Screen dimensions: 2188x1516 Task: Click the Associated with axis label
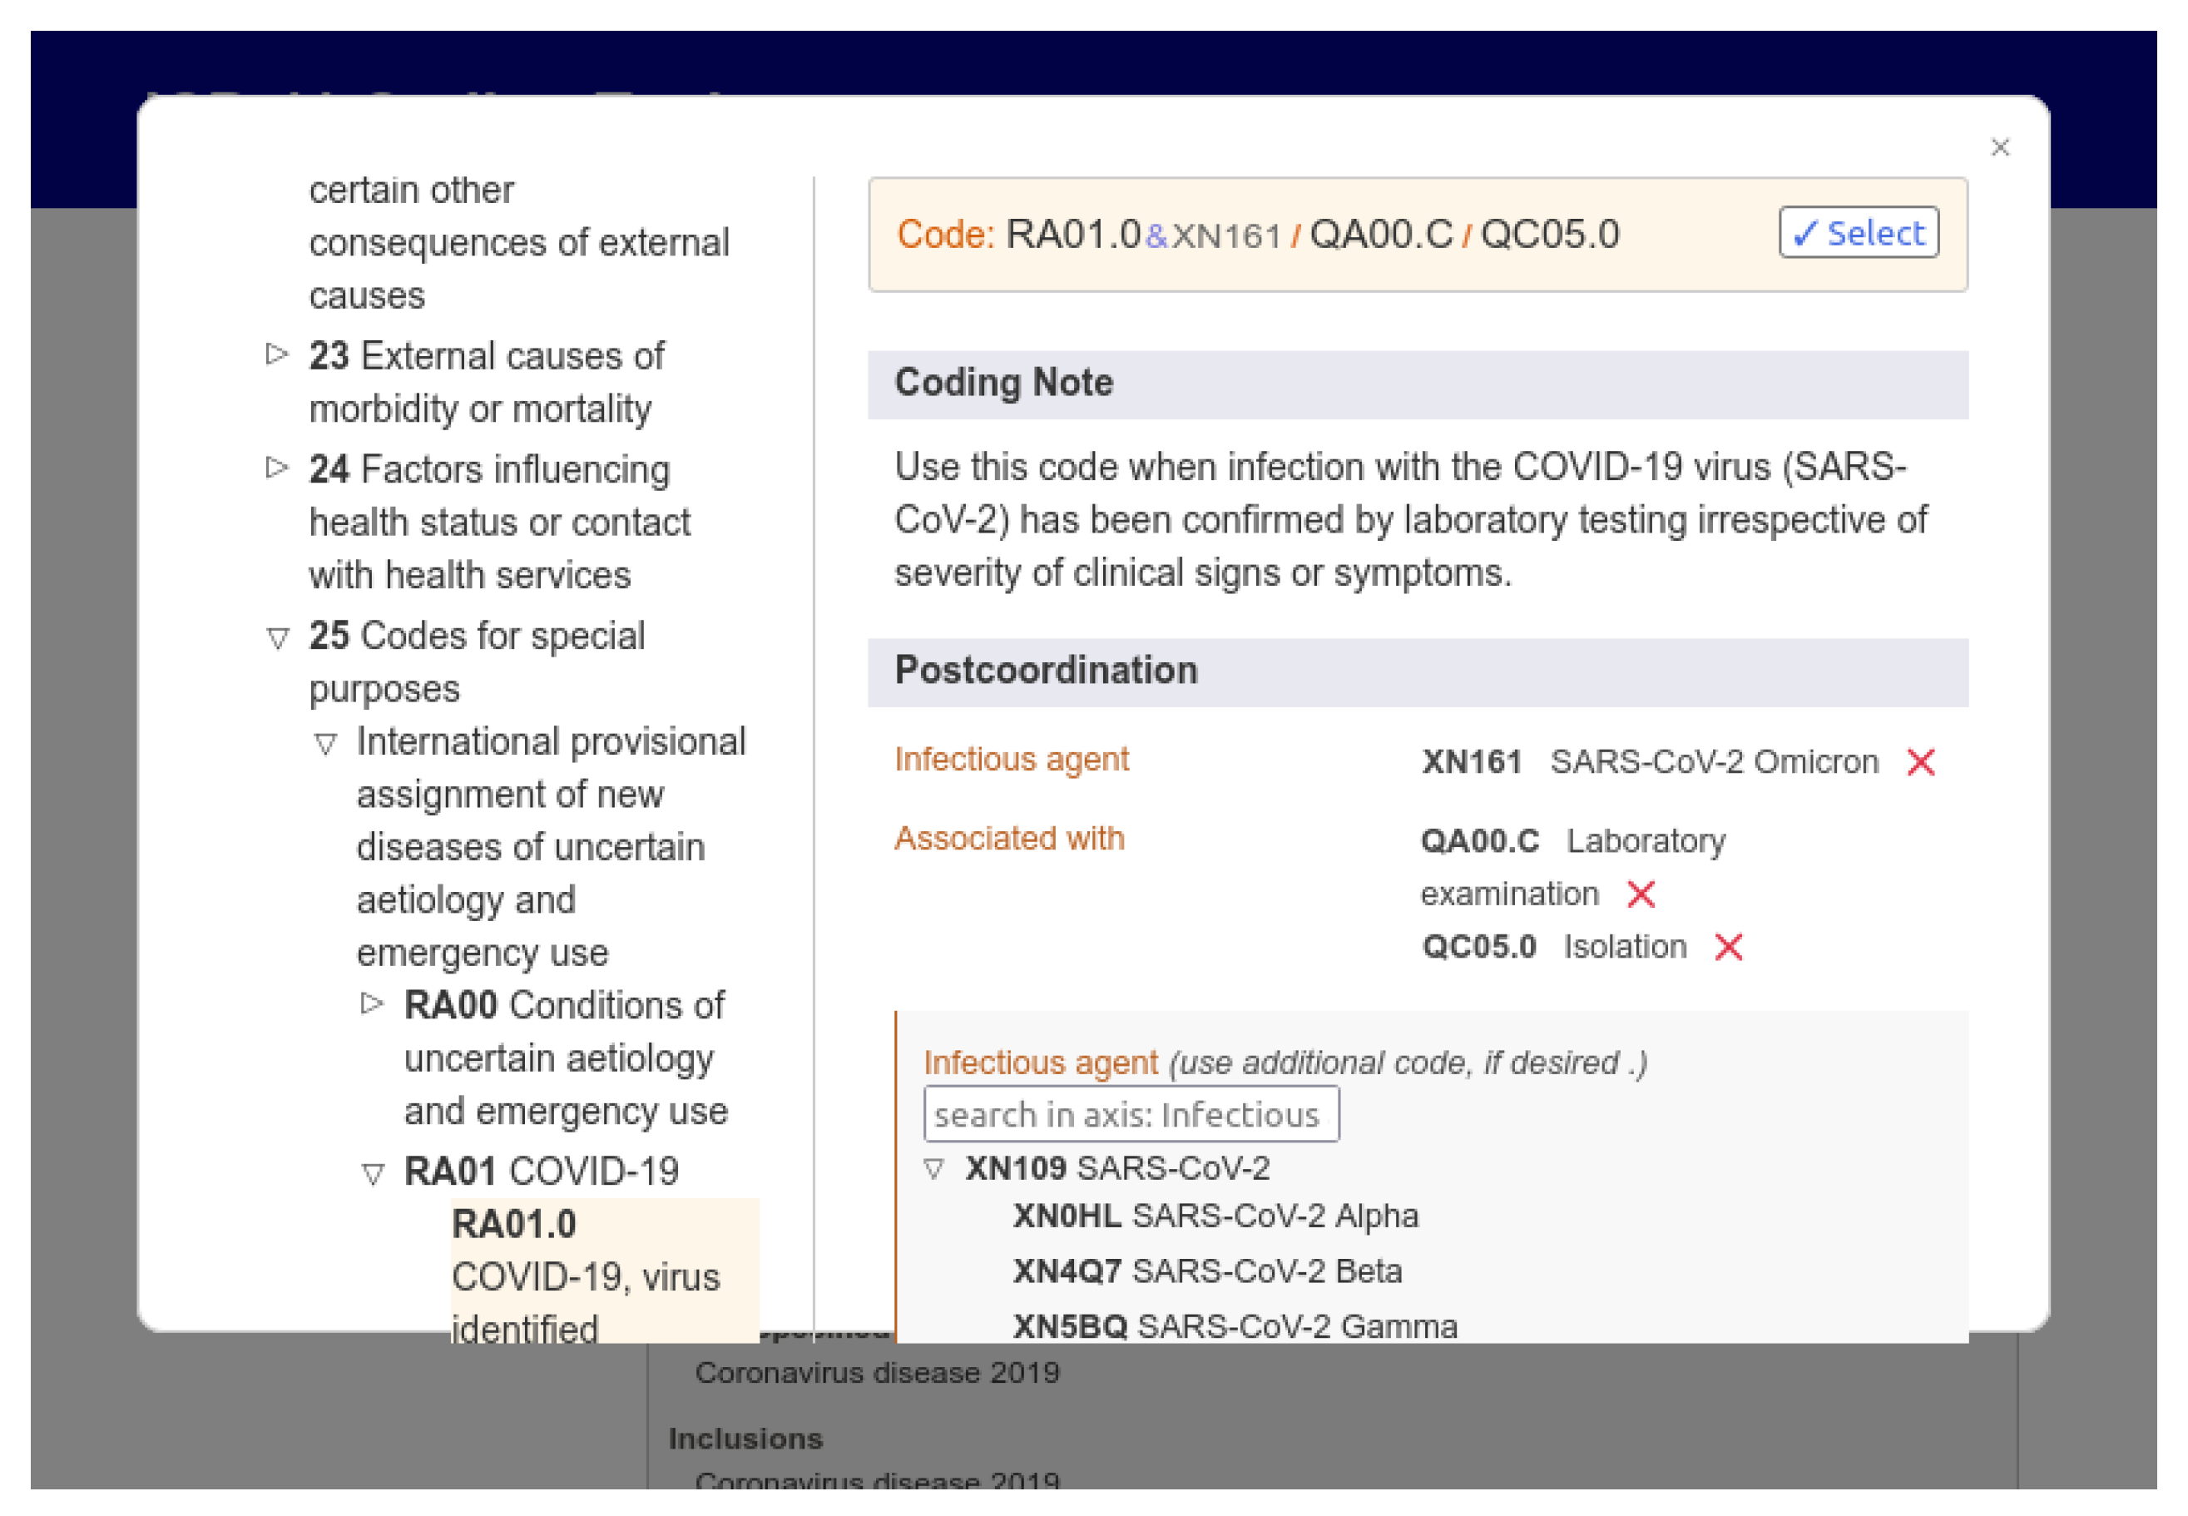tap(1008, 838)
